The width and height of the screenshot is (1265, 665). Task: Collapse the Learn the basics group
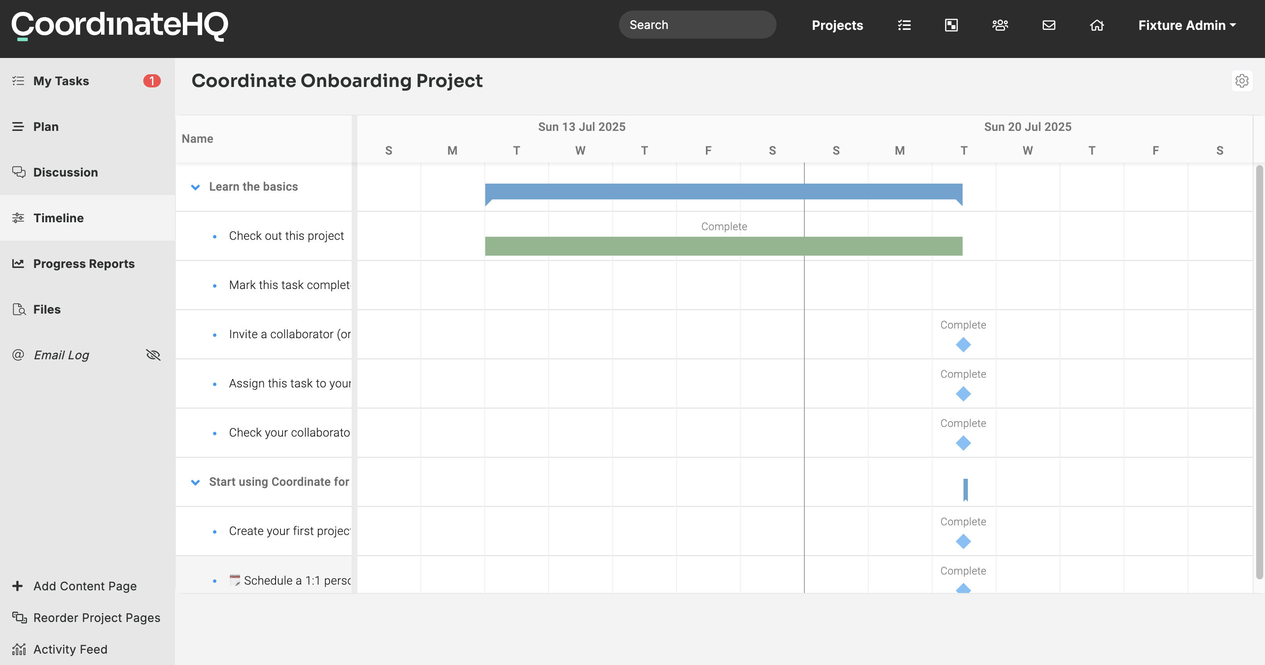click(195, 187)
